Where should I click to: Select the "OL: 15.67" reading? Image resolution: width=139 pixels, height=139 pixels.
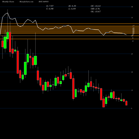click(x=96, y=12)
